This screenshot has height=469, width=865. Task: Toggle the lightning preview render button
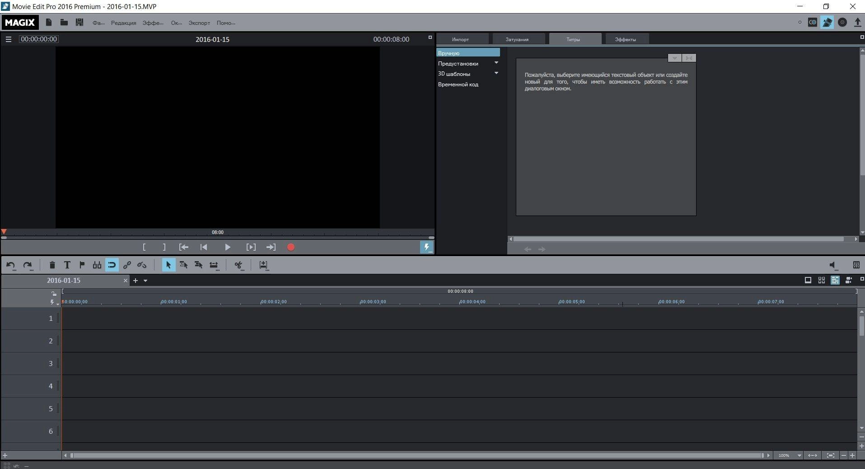coord(426,247)
